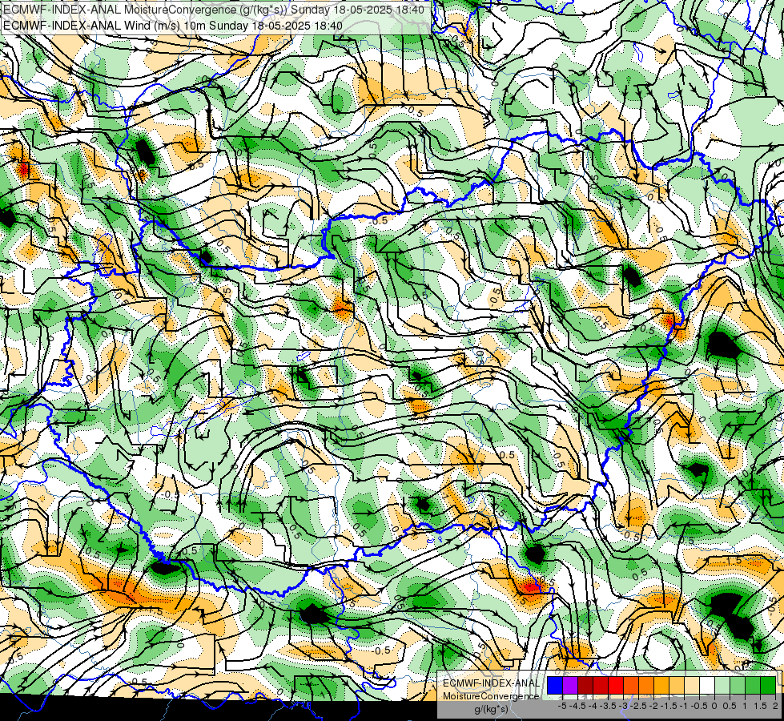
Task: Pick the bright red legend swatch, -3.5 to -3
Action: coord(616,685)
